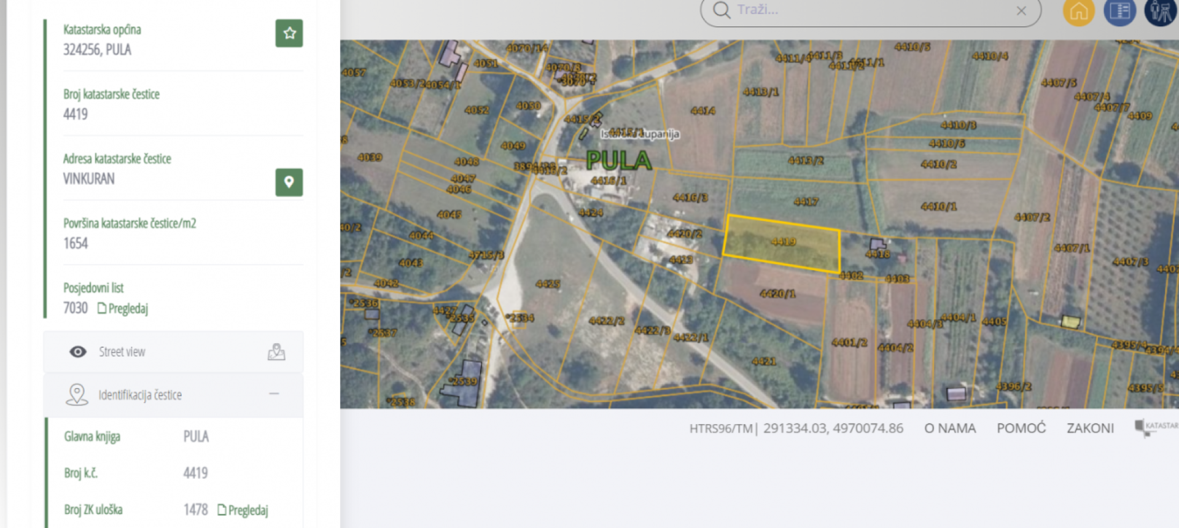Open the ZAKONI menu item
The width and height of the screenshot is (1179, 528).
click(1090, 428)
